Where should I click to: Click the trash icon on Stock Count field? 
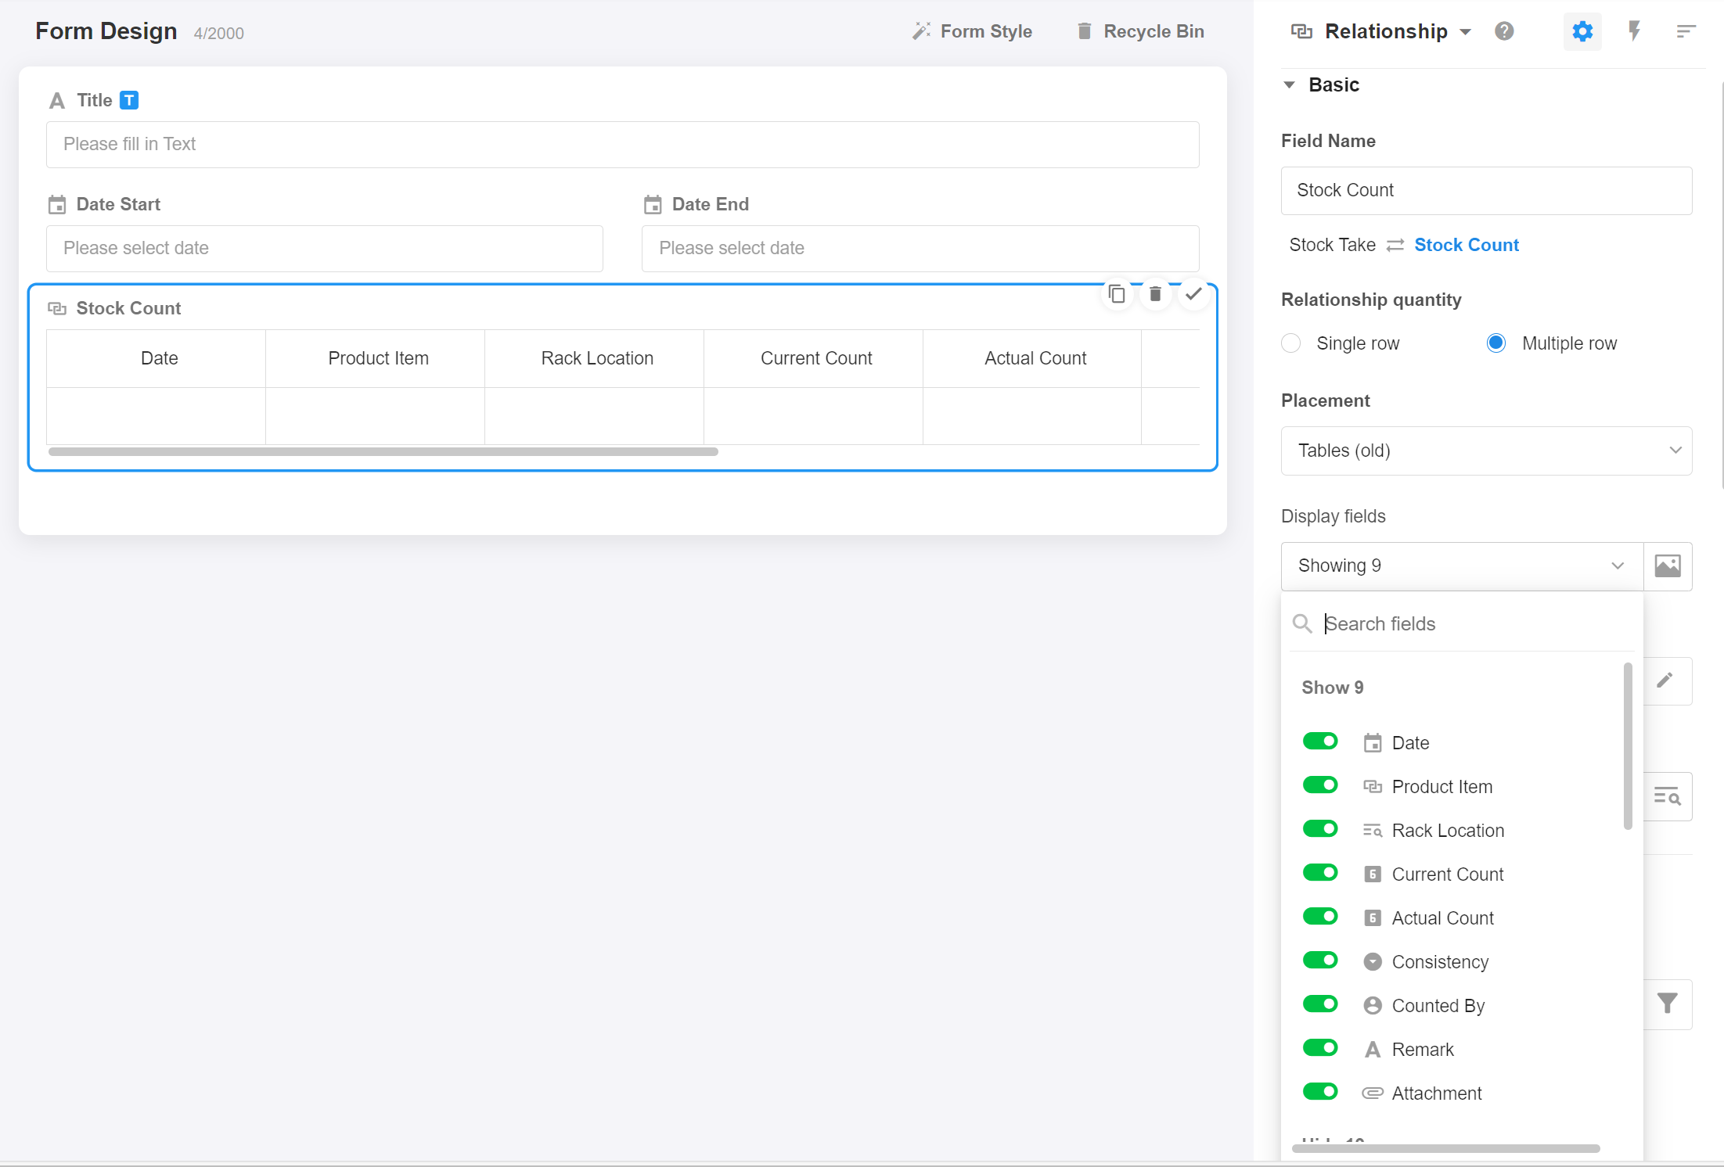coord(1155,294)
